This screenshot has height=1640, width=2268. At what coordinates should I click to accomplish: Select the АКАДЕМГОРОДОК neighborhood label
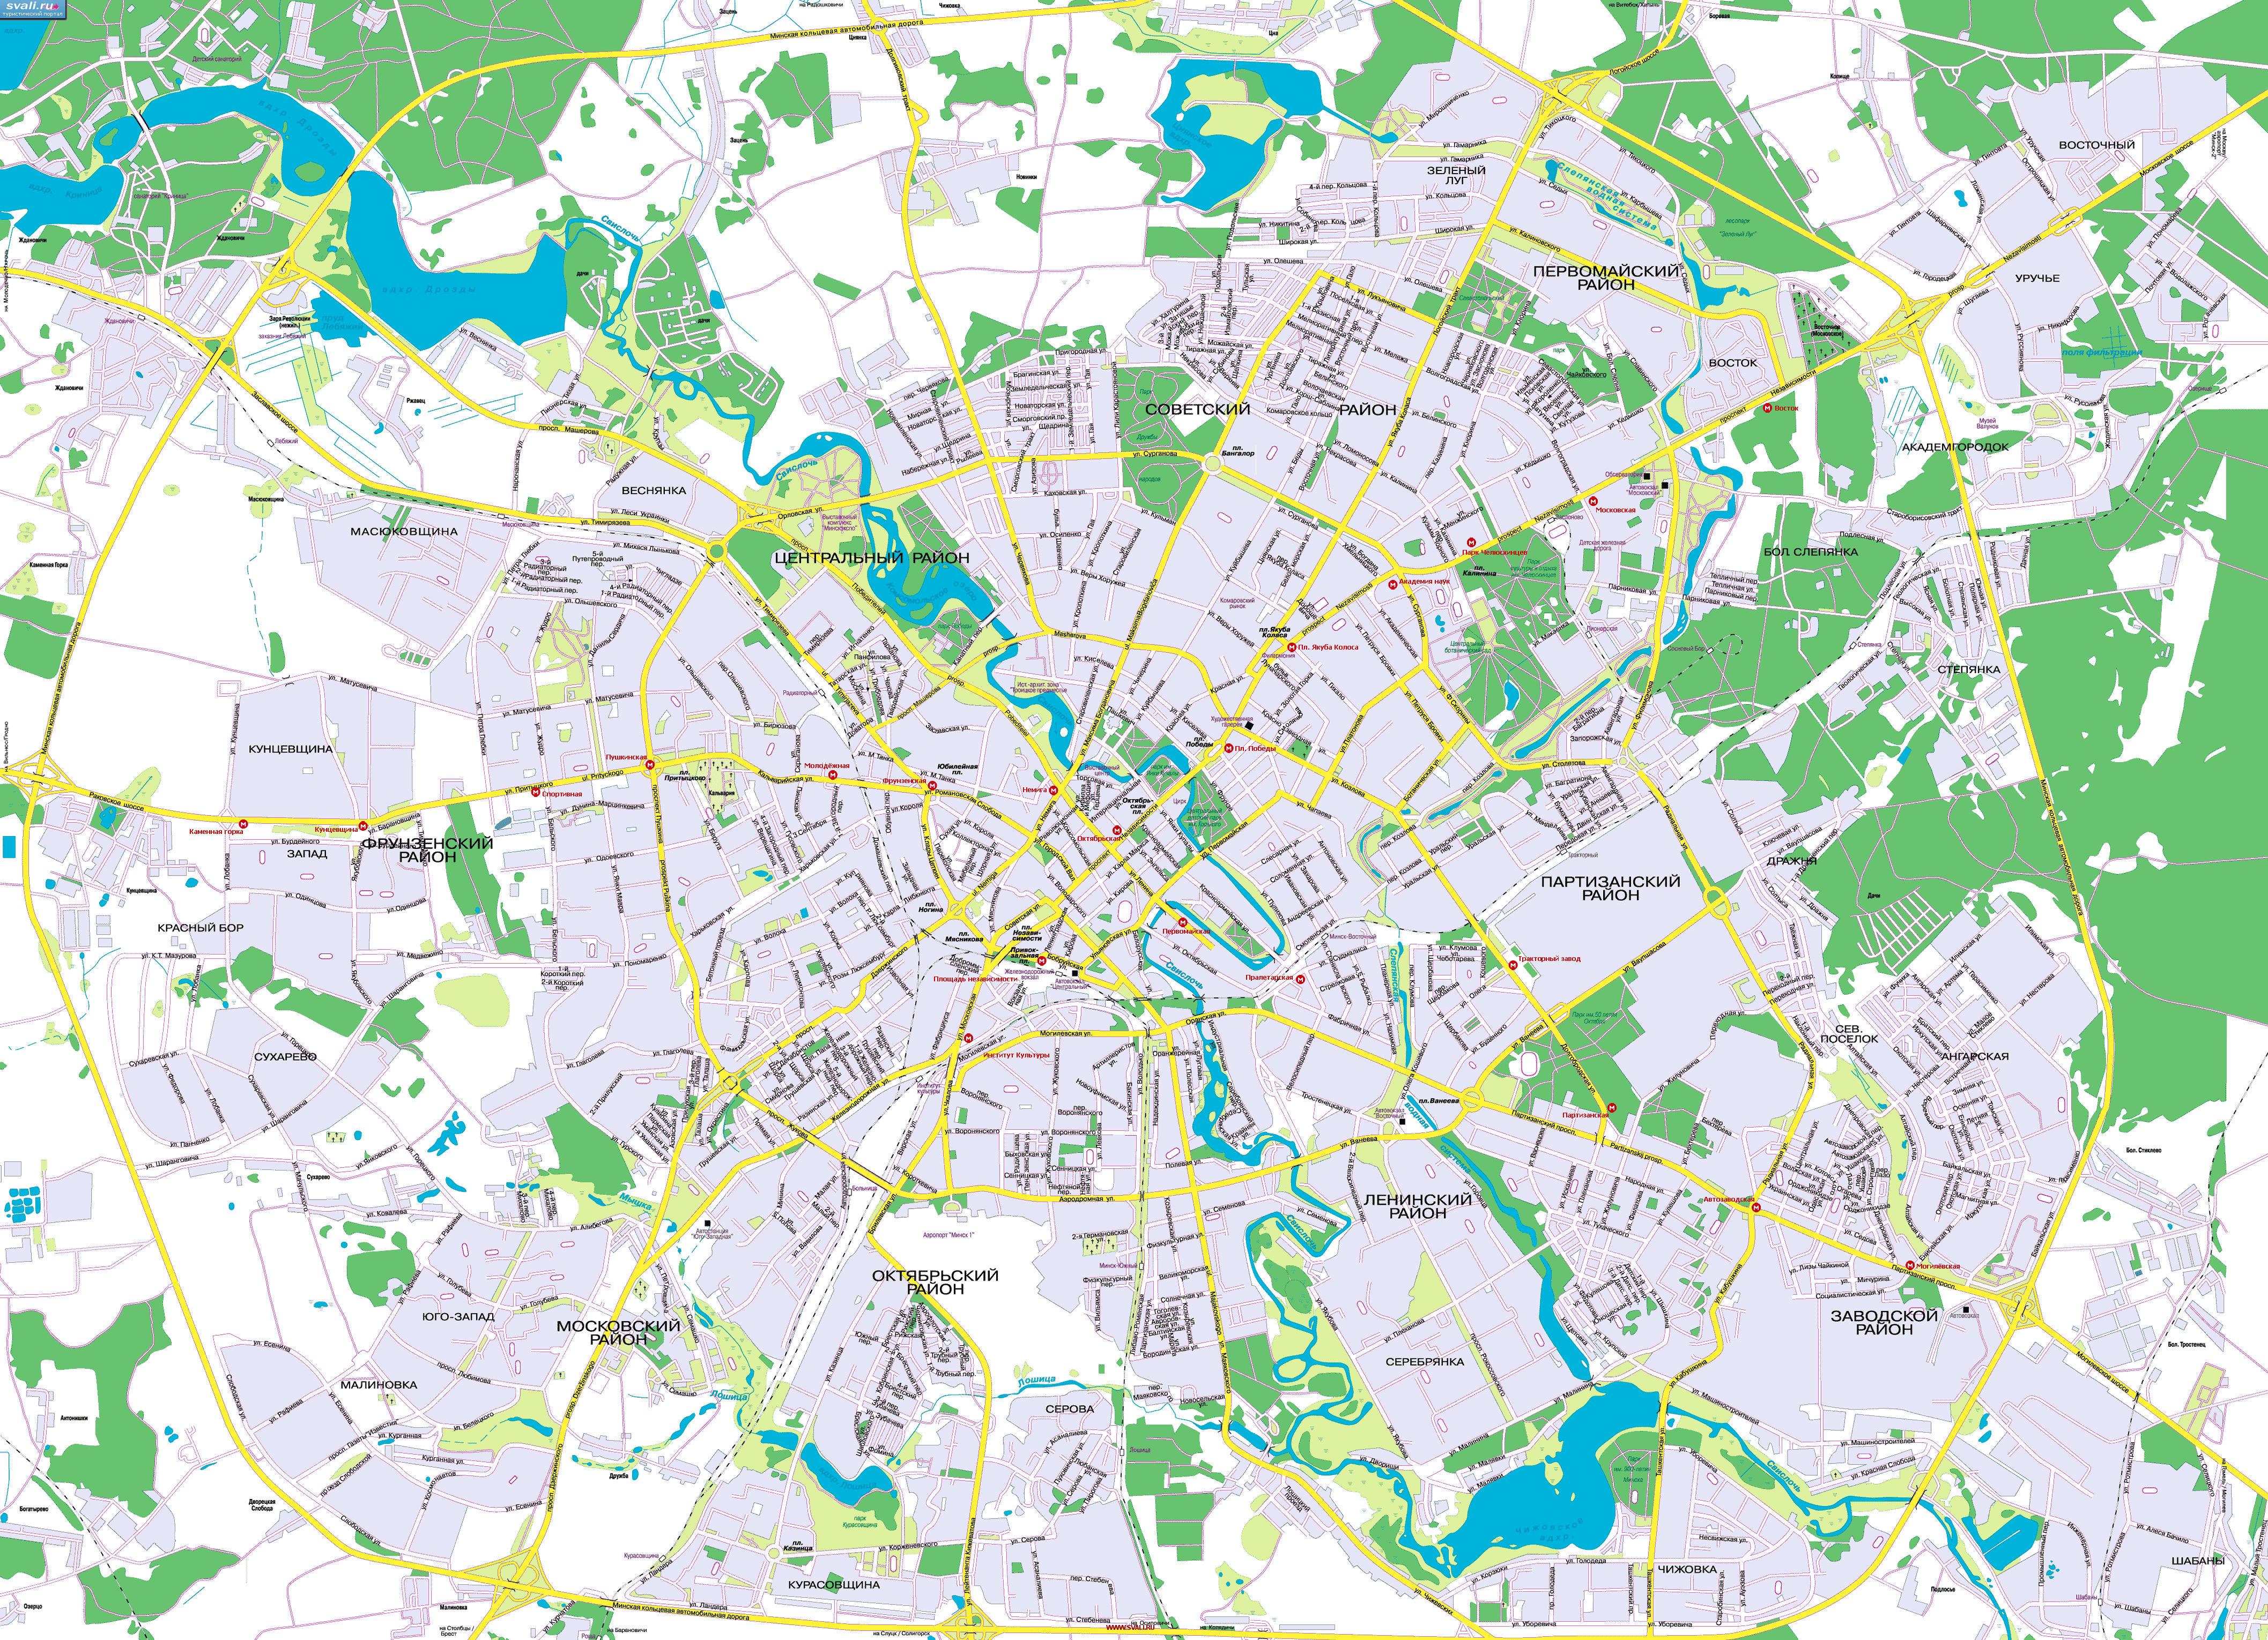pyautogui.click(x=1955, y=447)
